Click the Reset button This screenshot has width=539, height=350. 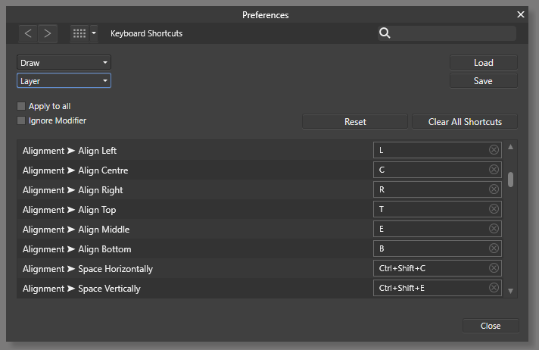coord(355,122)
